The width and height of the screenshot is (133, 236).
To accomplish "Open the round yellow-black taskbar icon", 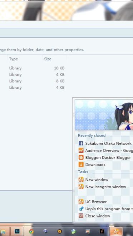I will (60, 231).
